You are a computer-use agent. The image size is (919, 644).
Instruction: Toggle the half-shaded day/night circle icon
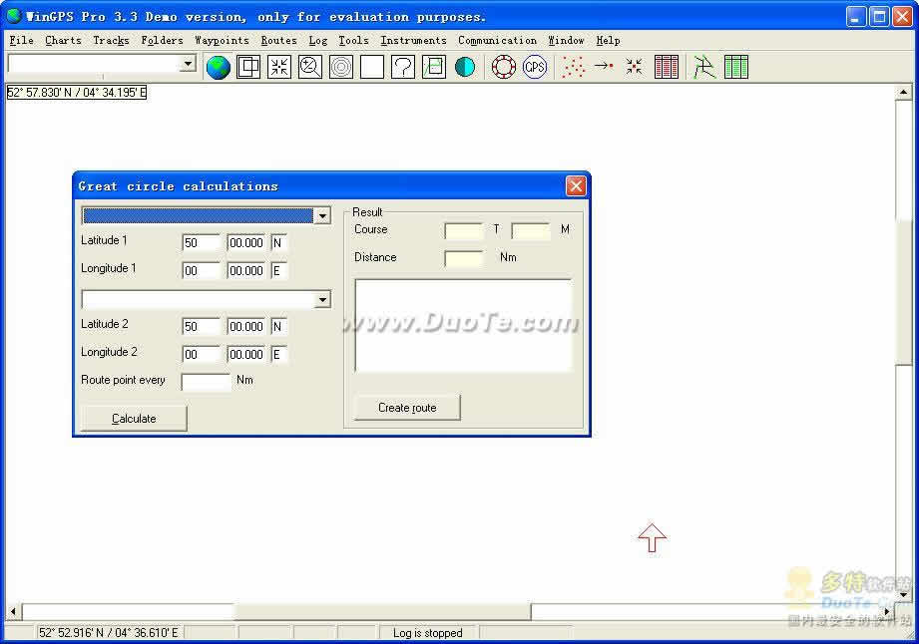point(465,67)
